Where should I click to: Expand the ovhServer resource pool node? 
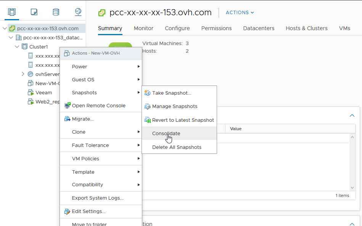click(x=23, y=74)
